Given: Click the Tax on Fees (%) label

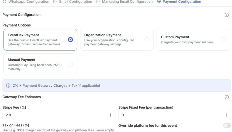Looking at the screenshot, I should [x=16, y=125].
